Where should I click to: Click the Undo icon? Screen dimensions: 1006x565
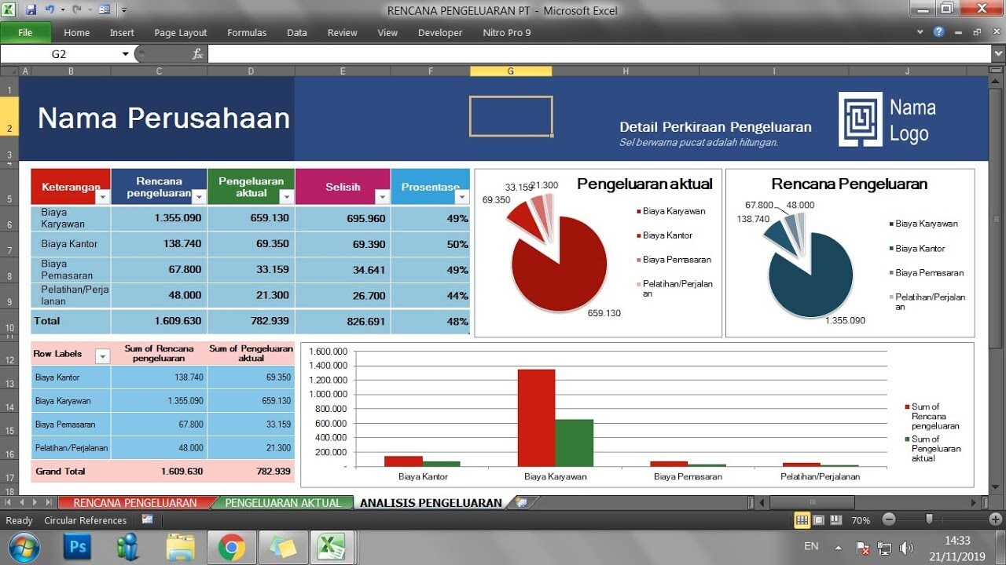coord(50,8)
